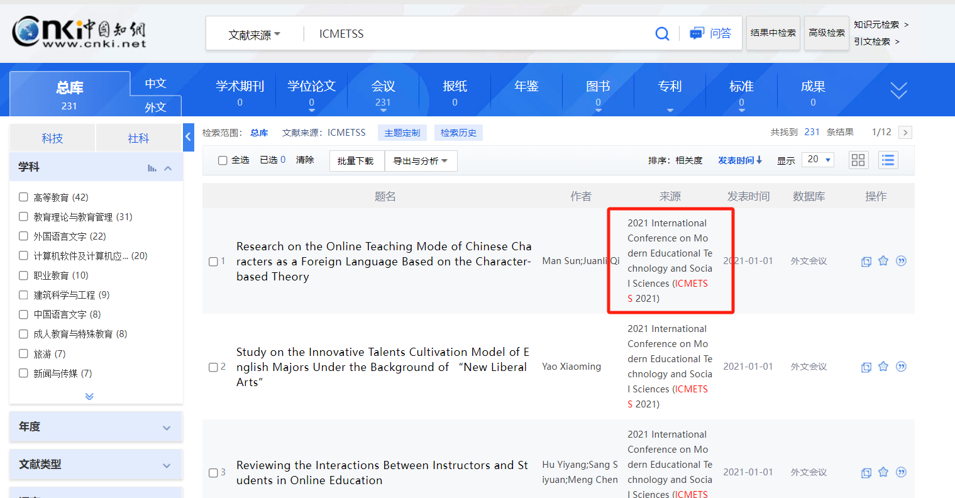Image resolution: width=955 pixels, height=498 pixels.
Task: Go to next results page arrow
Action: pyautogui.click(x=905, y=132)
